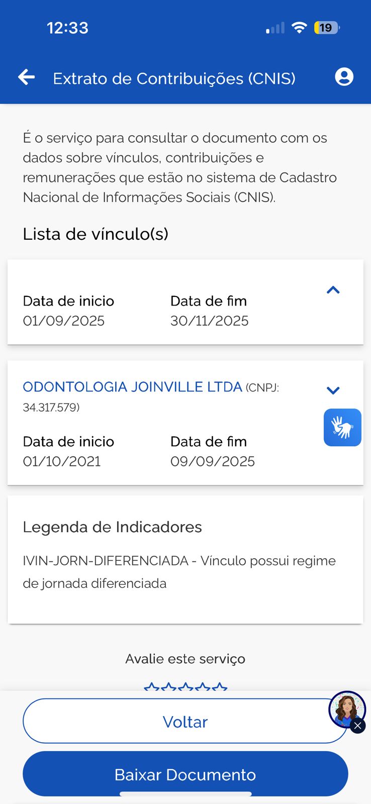The height and width of the screenshot is (804, 371).
Task: Tap the back arrow in the header
Action: (x=27, y=77)
